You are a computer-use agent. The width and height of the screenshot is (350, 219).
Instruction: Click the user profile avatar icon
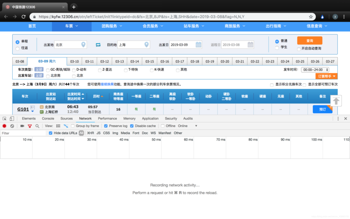click(x=335, y=17)
